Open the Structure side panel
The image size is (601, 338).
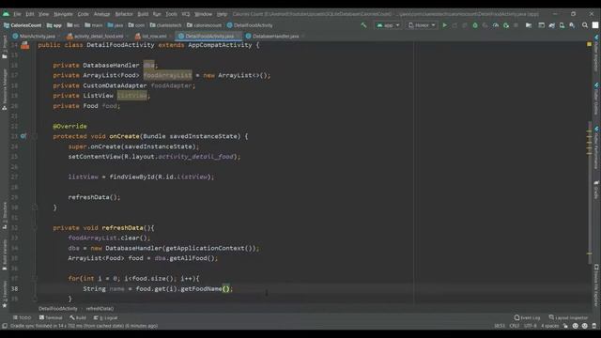[x=5, y=216]
